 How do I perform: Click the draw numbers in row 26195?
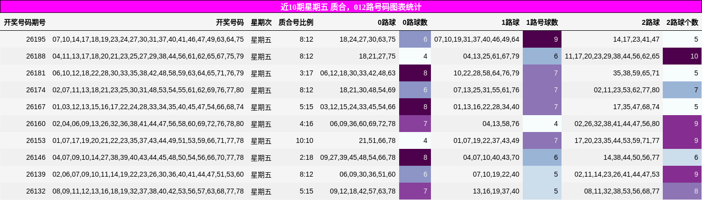coord(148,39)
